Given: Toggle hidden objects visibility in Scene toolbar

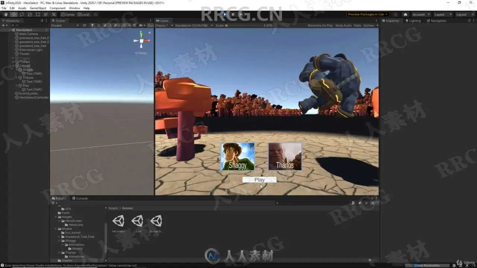Looking at the screenshot, I should pyautogui.click(x=117, y=25).
